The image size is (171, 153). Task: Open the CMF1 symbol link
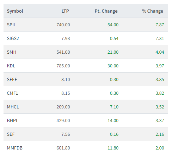12,93
